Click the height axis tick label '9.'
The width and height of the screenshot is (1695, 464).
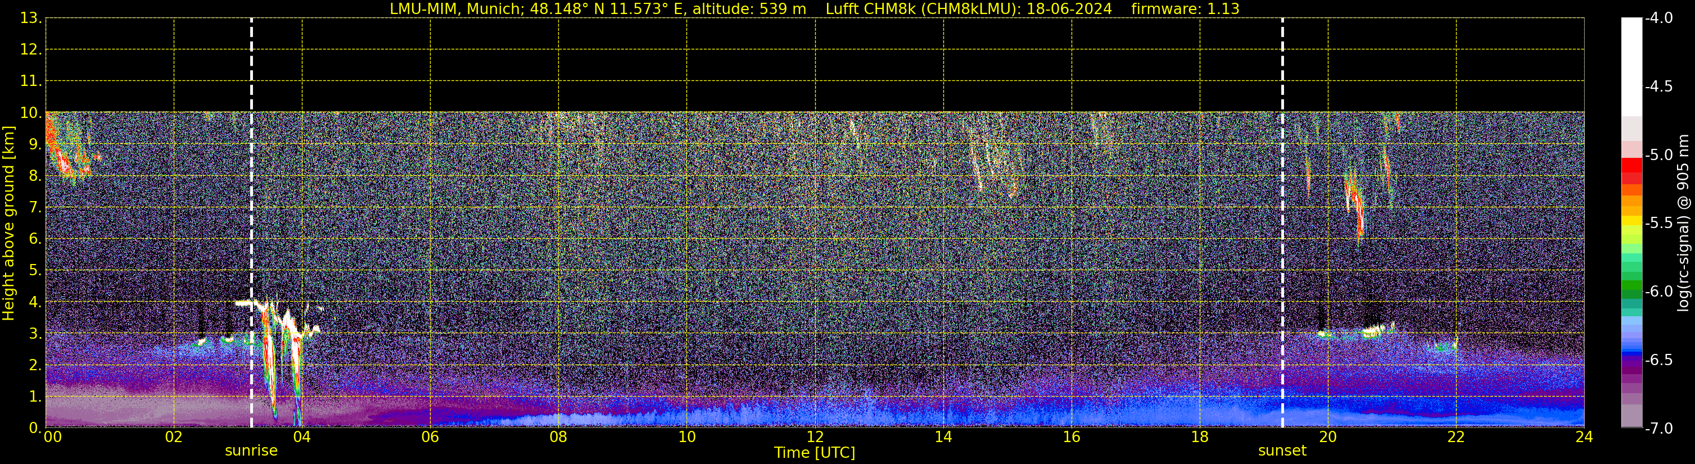[x=35, y=144]
